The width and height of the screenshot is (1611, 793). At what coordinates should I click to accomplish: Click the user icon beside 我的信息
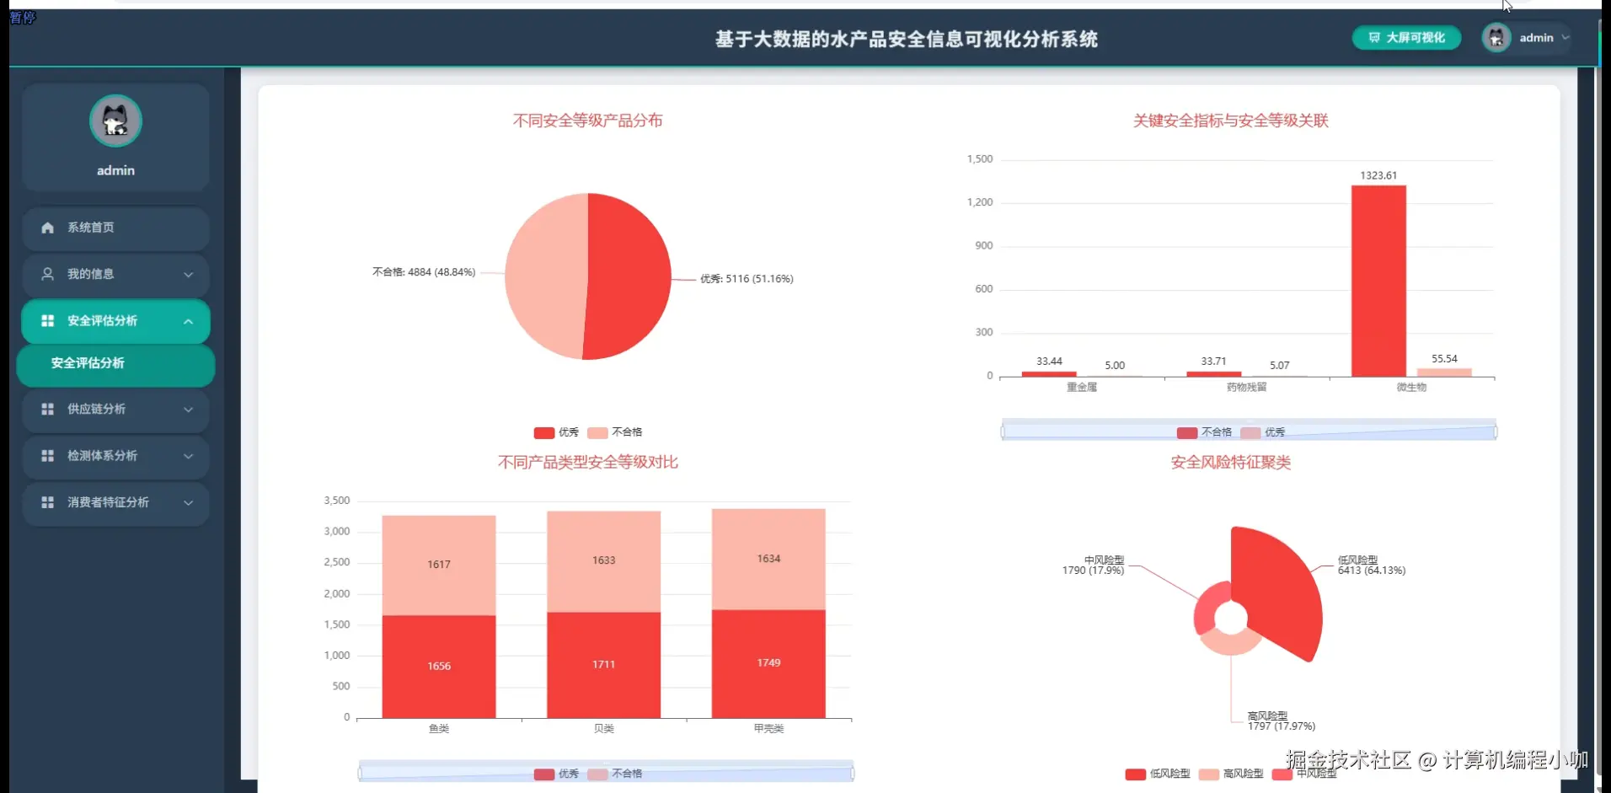[x=47, y=274]
